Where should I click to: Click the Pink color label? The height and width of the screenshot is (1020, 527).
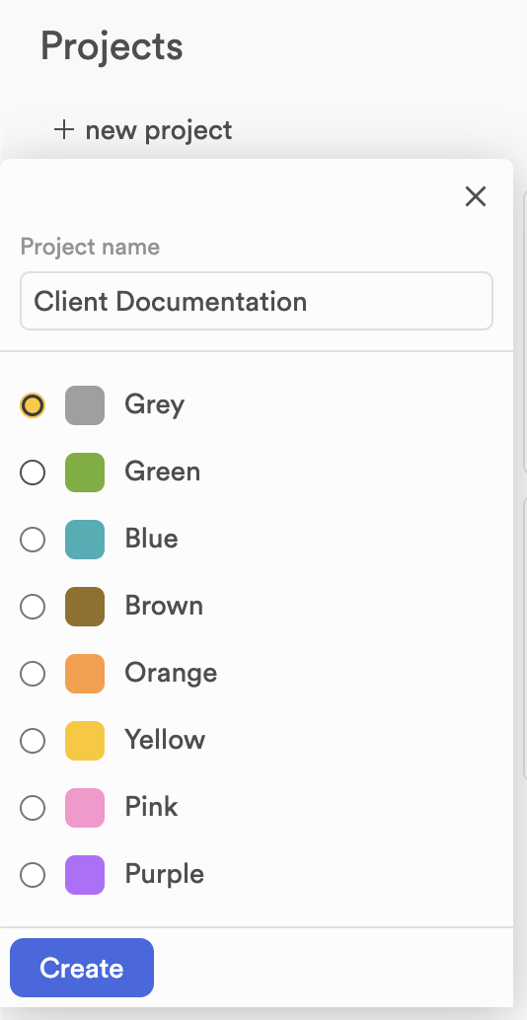coord(152,807)
